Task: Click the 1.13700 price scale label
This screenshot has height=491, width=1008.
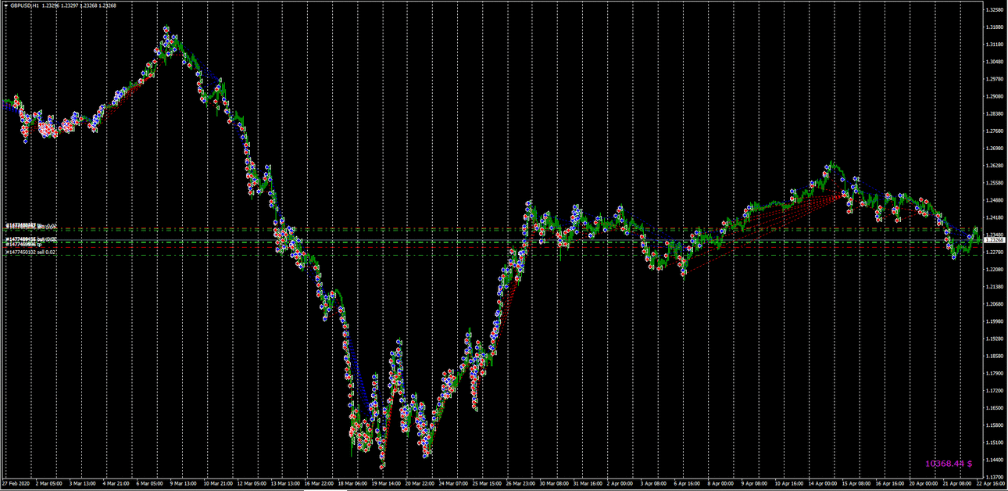Action: [995, 476]
